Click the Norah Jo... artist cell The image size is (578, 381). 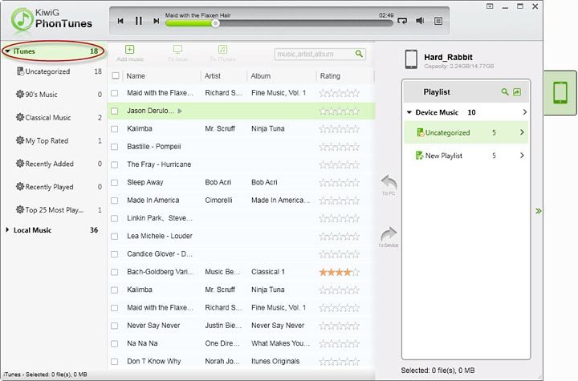coord(222,362)
